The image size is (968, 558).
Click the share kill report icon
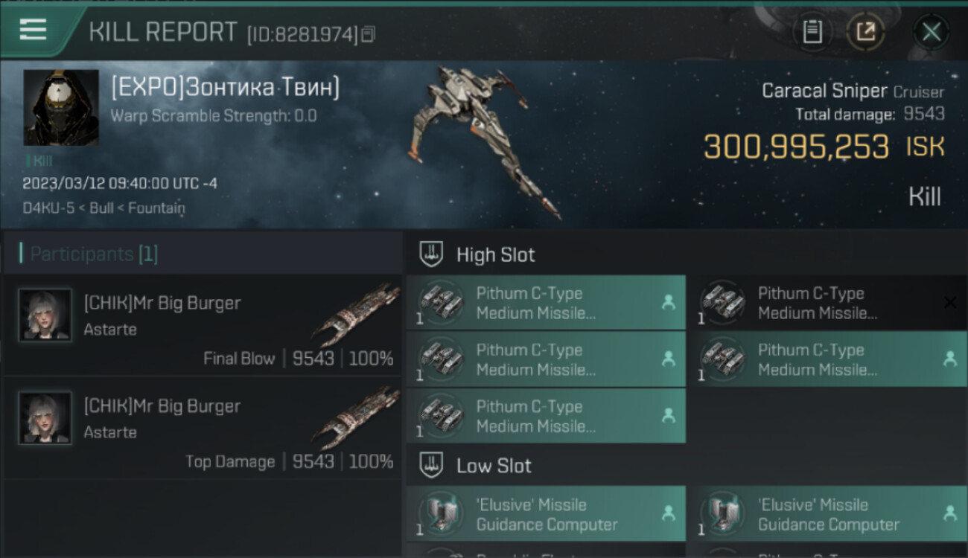click(x=865, y=32)
